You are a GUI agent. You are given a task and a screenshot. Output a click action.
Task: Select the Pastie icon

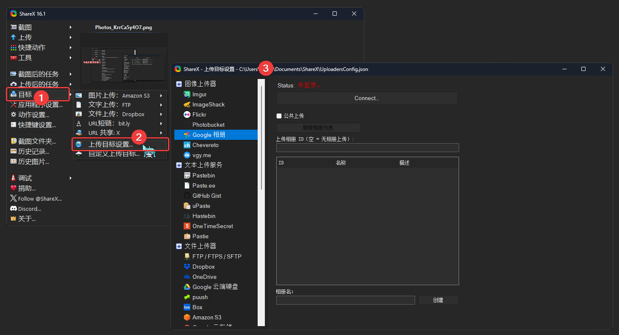187,236
